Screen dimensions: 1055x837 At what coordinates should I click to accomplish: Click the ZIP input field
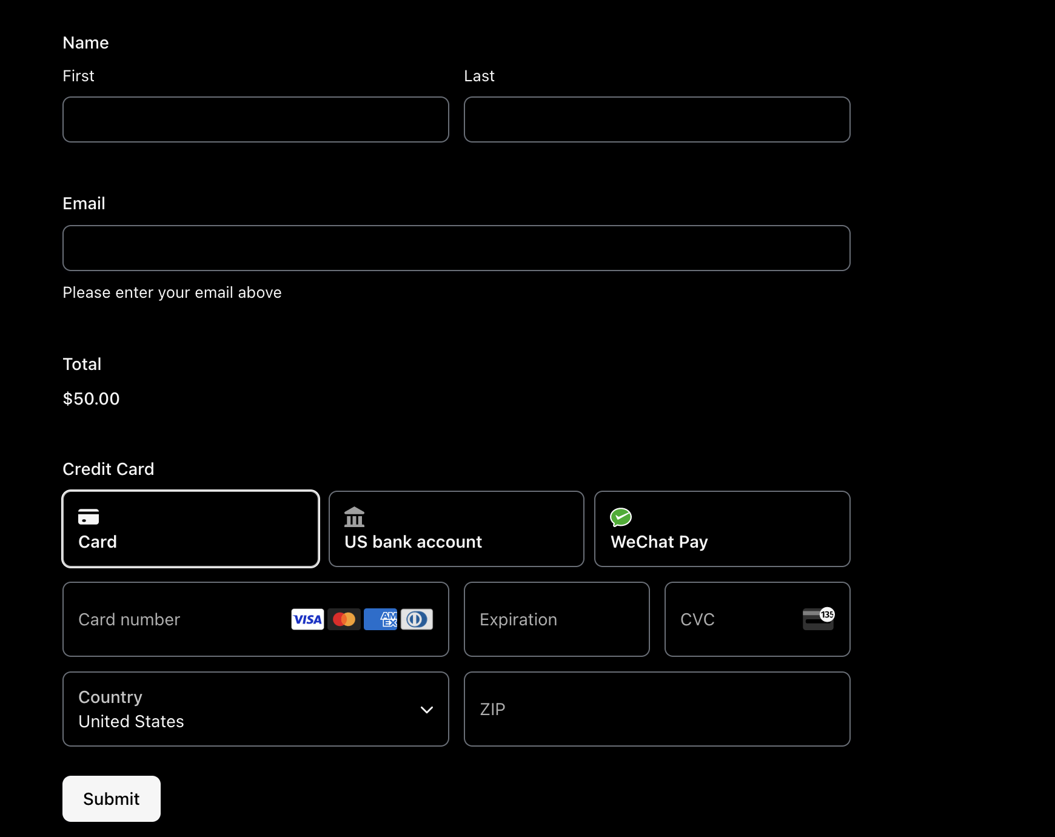(657, 709)
